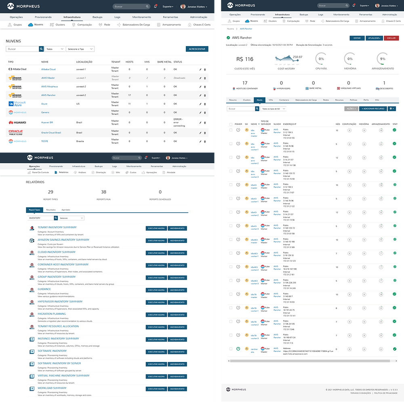404x402 pixels.
Task: Click Amazon Savings Inventory Summary report icon
Action: (x=32, y=240)
